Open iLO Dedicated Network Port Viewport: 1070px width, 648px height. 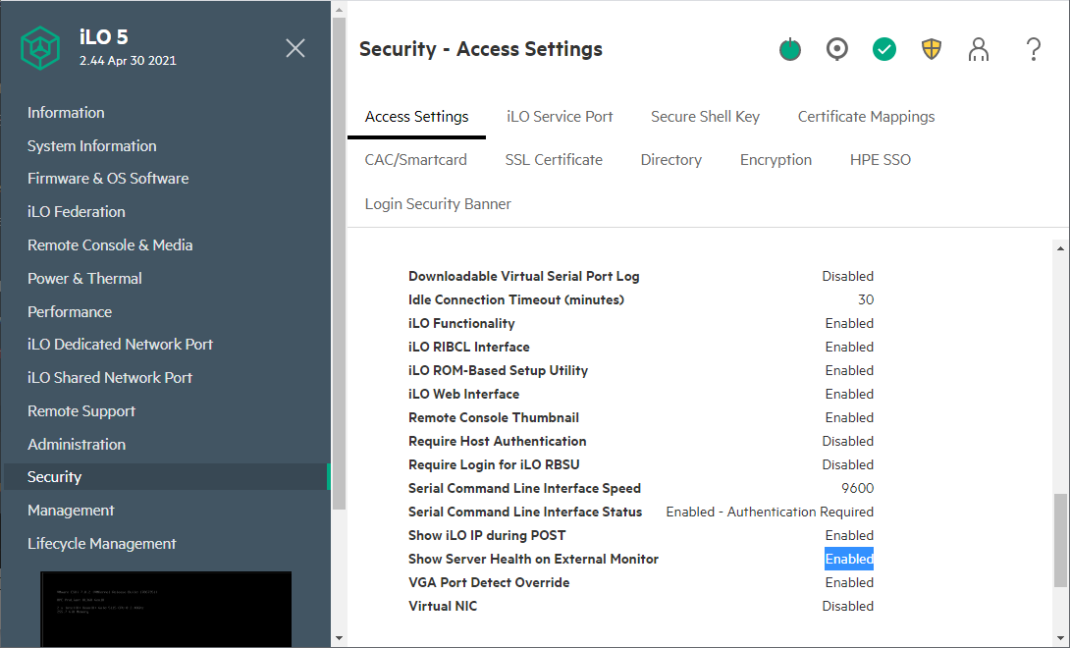(x=120, y=345)
